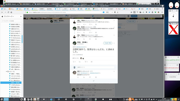Image resolution: width=180 pixels, height=101 pixels.
Task: Select the highlighted blue bookmark row
Action: [11, 83]
